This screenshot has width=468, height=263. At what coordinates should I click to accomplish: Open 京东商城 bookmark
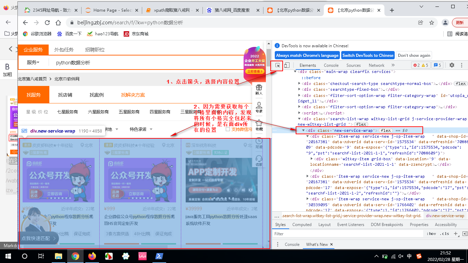(136, 34)
